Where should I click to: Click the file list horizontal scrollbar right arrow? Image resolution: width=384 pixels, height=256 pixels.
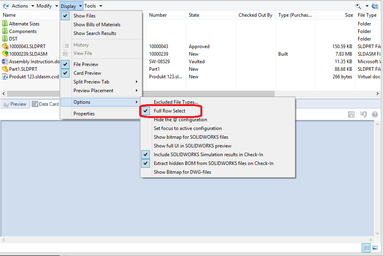coord(378,93)
